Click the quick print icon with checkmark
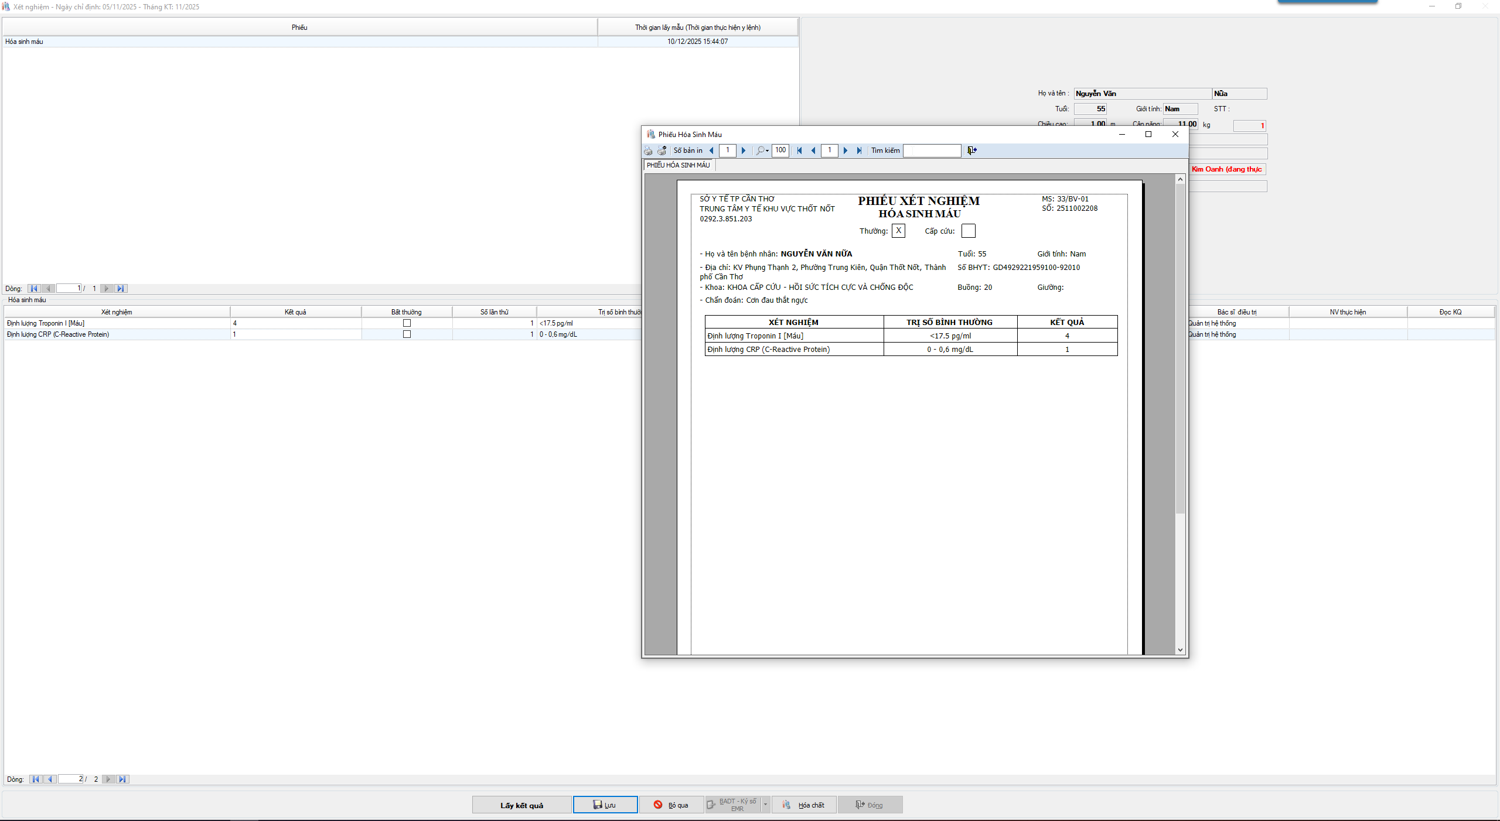The width and height of the screenshot is (1500, 821). pyautogui.click(x=662, y=151)
